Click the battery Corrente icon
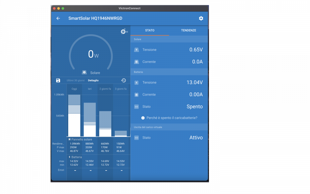This screenshot has height=194, width=310. 136,95
